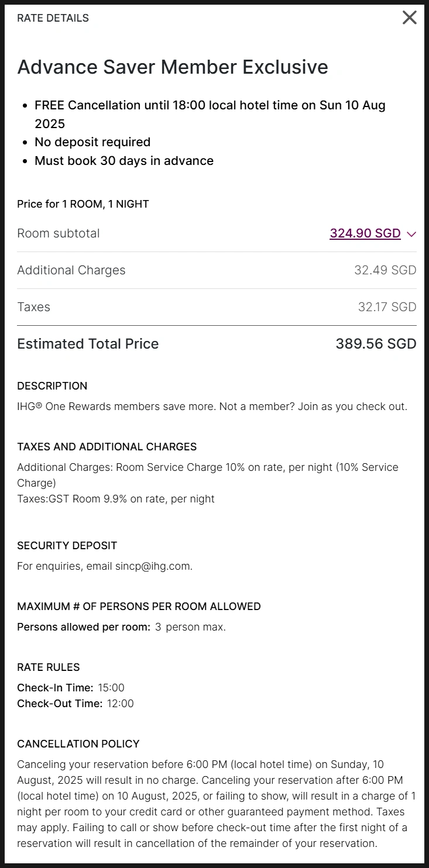Open the 324.90 SGD room subtotal link

coord(365,233)
